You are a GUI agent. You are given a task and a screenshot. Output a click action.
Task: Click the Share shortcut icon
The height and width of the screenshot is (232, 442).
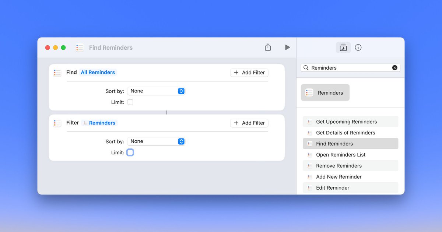click(x=268, y=47)
